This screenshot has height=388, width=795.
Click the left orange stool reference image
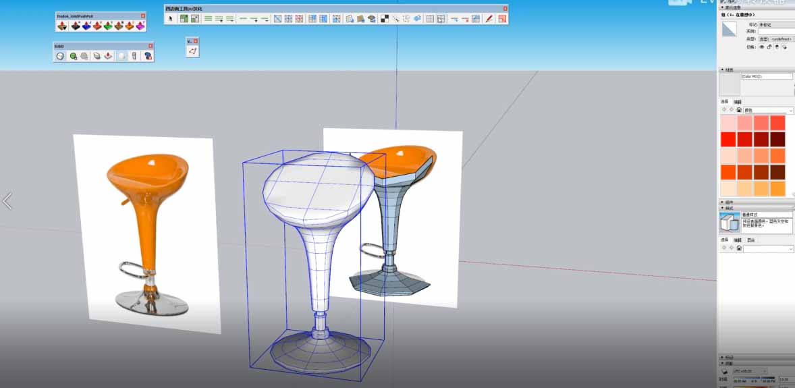click(x=147, y=233)
